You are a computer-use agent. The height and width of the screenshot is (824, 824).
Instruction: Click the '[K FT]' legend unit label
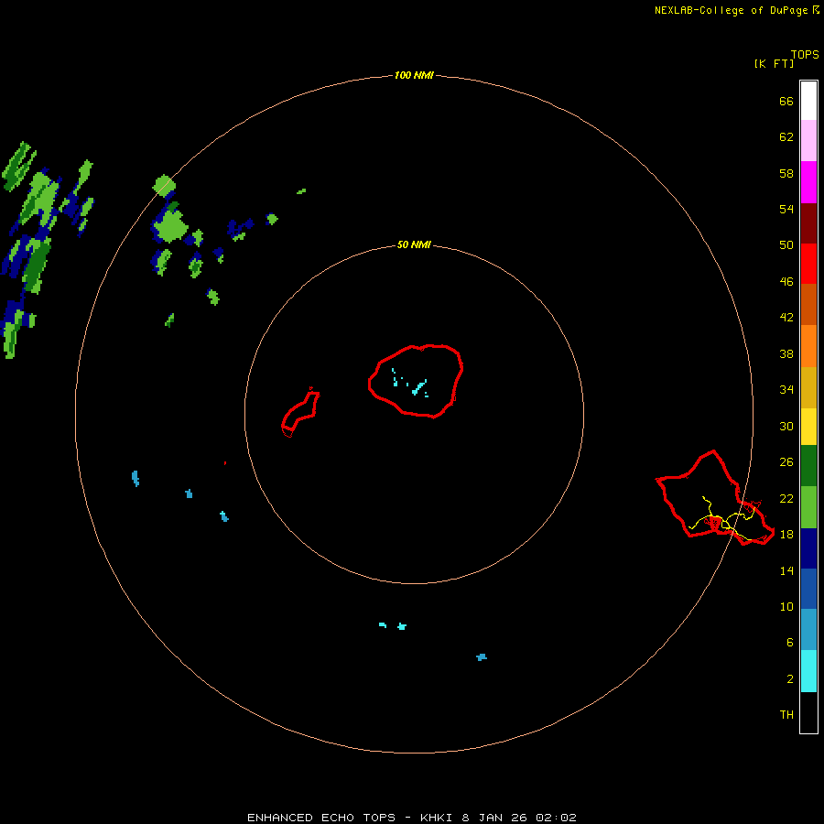(x=774, y=63)
